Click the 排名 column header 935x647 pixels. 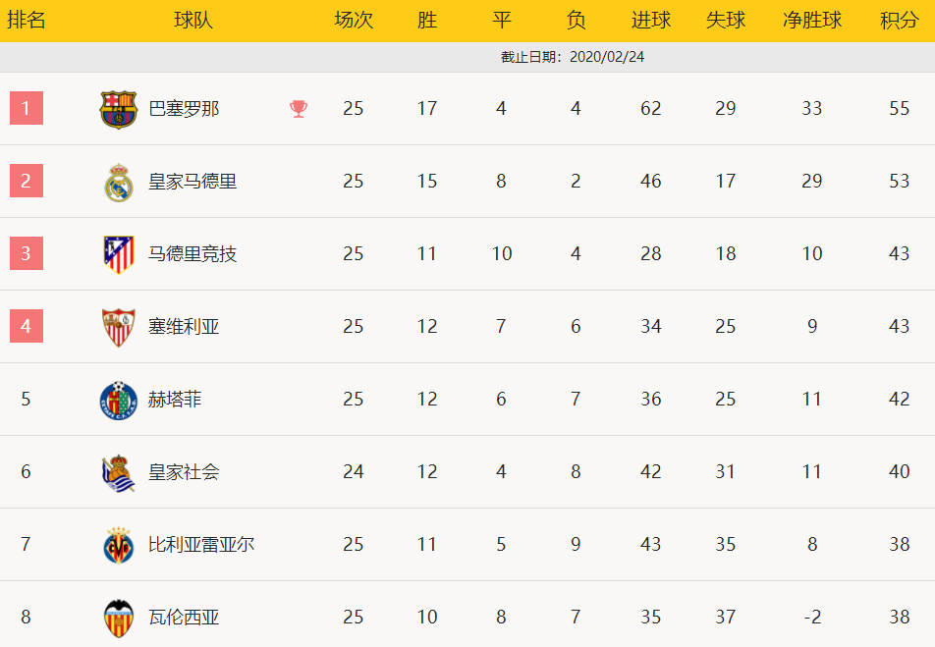pos(27,21)
